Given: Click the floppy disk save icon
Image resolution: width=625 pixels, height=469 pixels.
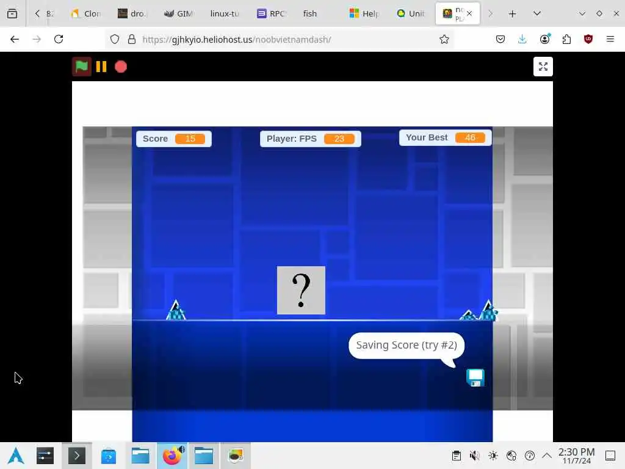Looking at the screenshot, I should pos(475,377).
